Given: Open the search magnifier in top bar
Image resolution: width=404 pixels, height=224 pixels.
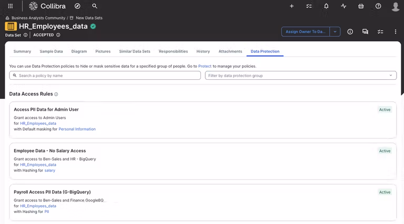Looking at the screenshot, I should click(x=95, y=6).
